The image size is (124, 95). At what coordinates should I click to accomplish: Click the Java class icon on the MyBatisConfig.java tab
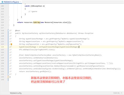click(2, 2)
